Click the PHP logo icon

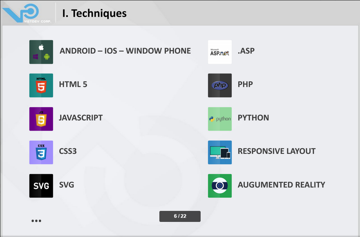(x=220, y=85)
